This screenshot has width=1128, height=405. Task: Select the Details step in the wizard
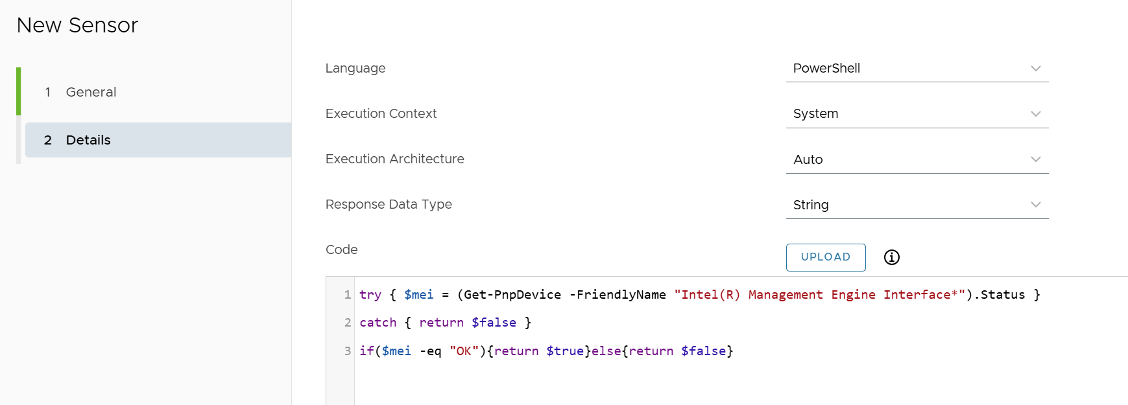88,140
